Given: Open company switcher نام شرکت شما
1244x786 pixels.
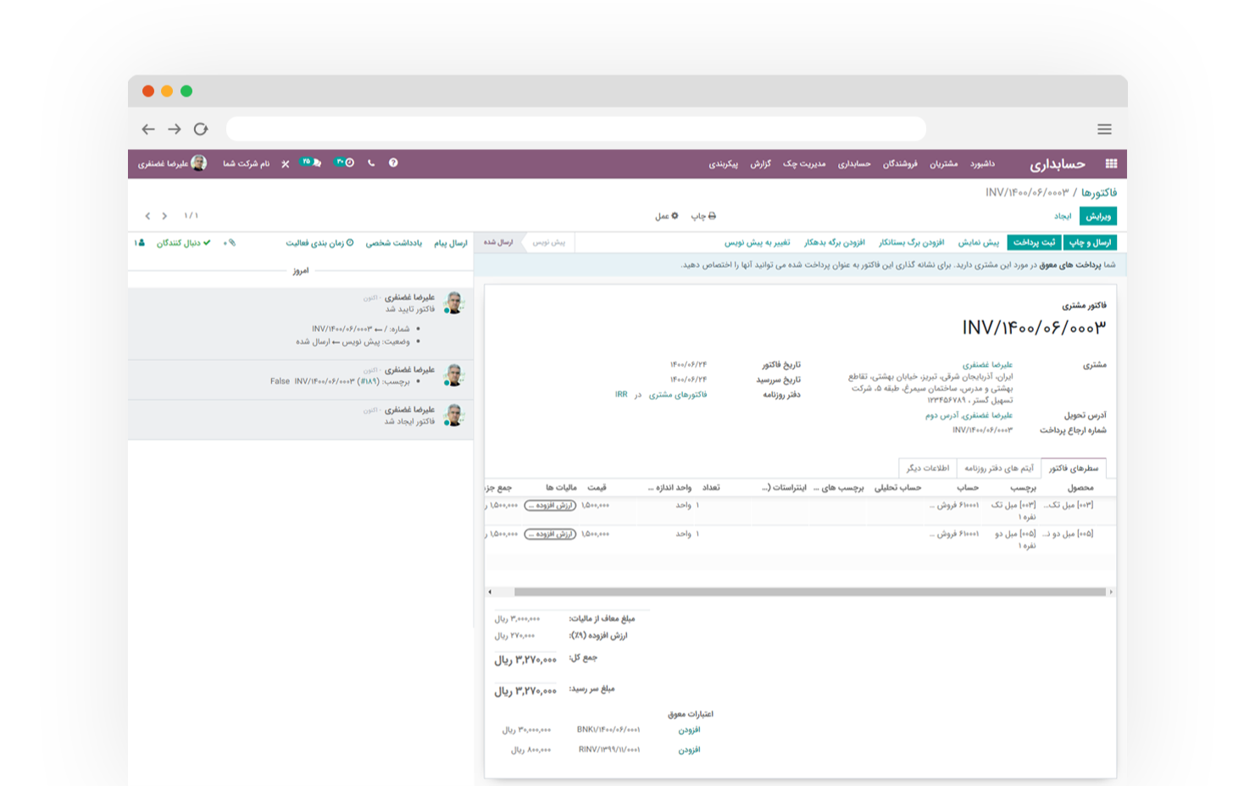Looking at the screenshot, I should pos(247,163).
